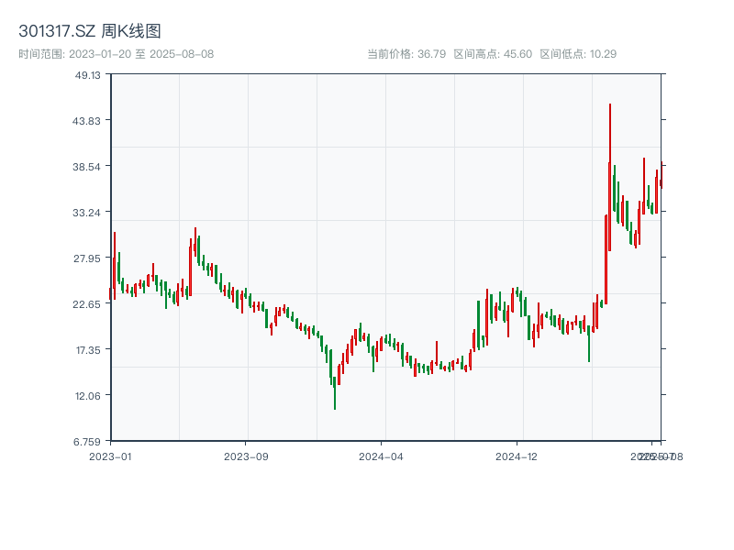Click the 2024-04 x-axis date label
Image resolution: width=734 pixels, height=550 pixels.
(x=382, y=456)
